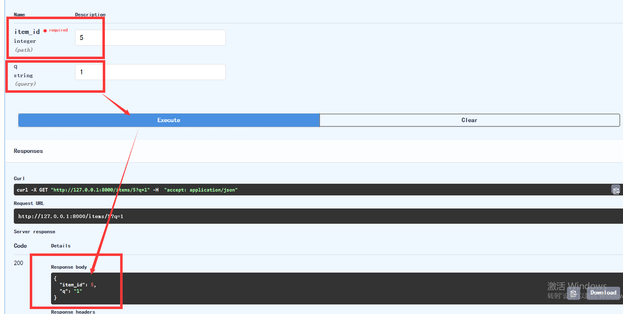Select the curl command text line
This screenshot has height=314, width=623.
(x=127, y=190)
